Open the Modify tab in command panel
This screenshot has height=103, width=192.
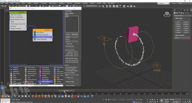(178, 10)
